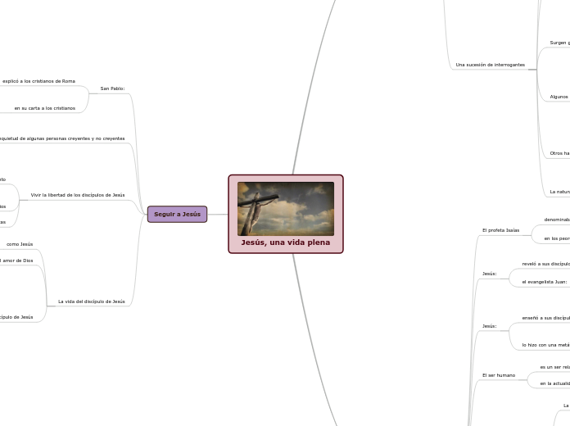This screenshot has width=570, height=426.
Task: Click the 'Otros ha' node text
Action: [560, 153]
